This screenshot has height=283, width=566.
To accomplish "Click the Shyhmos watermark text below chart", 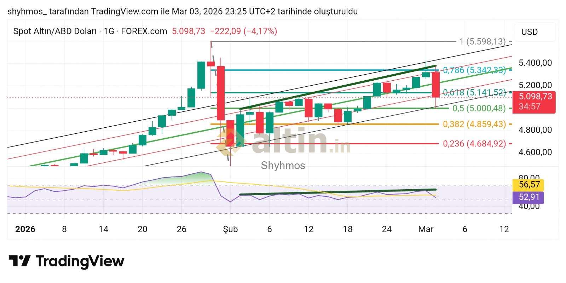I will pos(283,166).
